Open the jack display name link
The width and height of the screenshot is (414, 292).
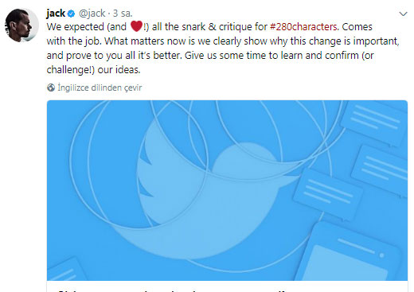coord(56,14)
